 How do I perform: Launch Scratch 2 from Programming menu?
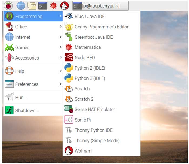[x=84, y=99]
